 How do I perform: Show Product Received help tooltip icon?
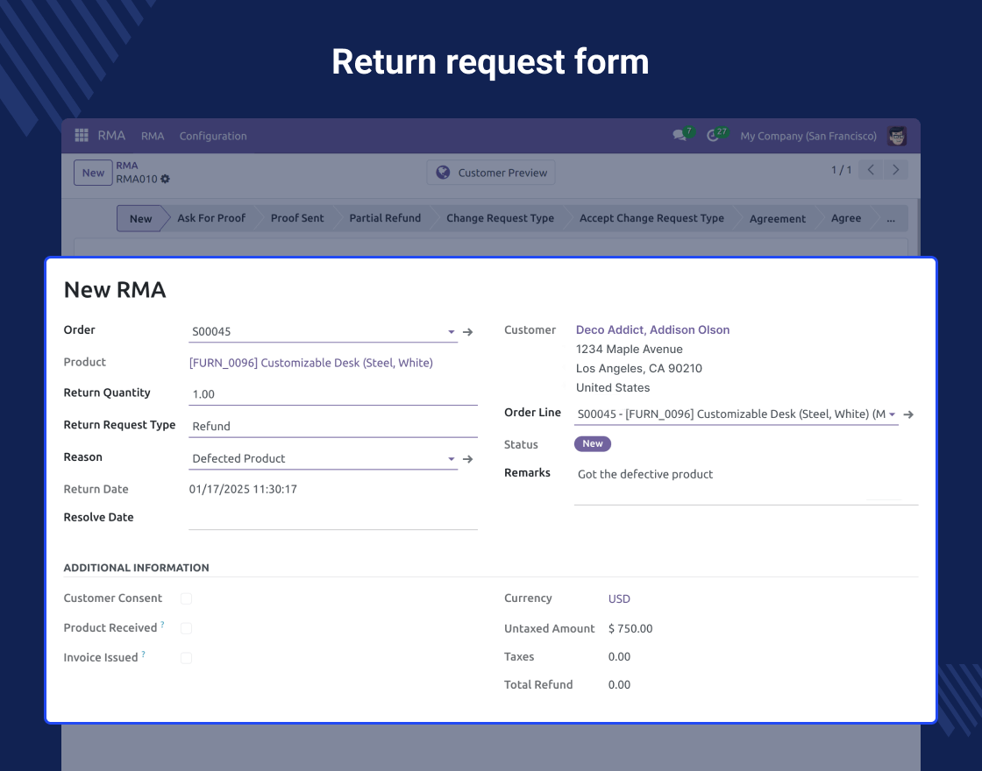pyautogui.click(x=162, y=625)
